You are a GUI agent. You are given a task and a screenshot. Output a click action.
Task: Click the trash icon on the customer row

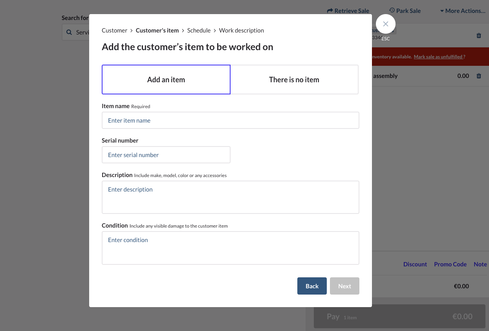pos(479,36)
